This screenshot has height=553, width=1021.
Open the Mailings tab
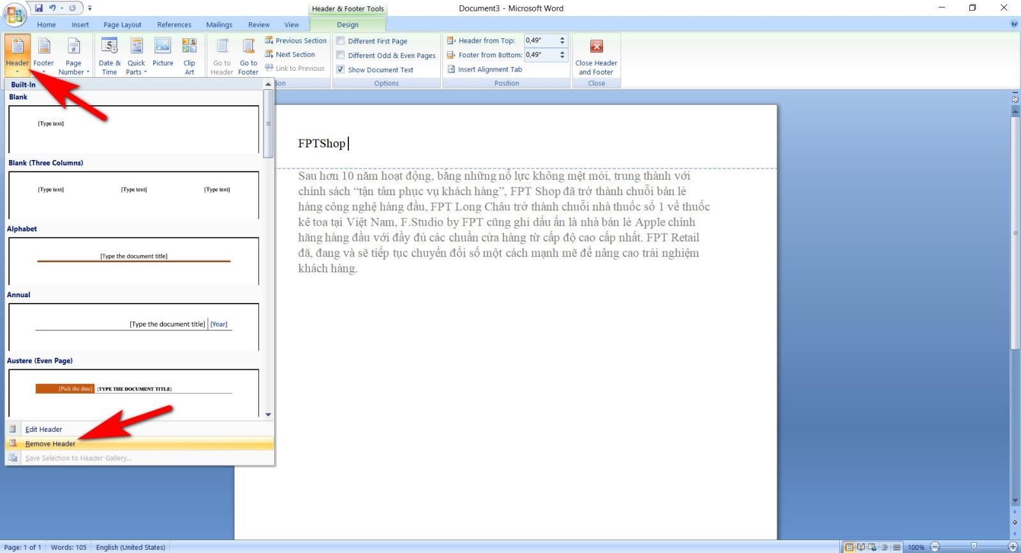click(219, 25)
